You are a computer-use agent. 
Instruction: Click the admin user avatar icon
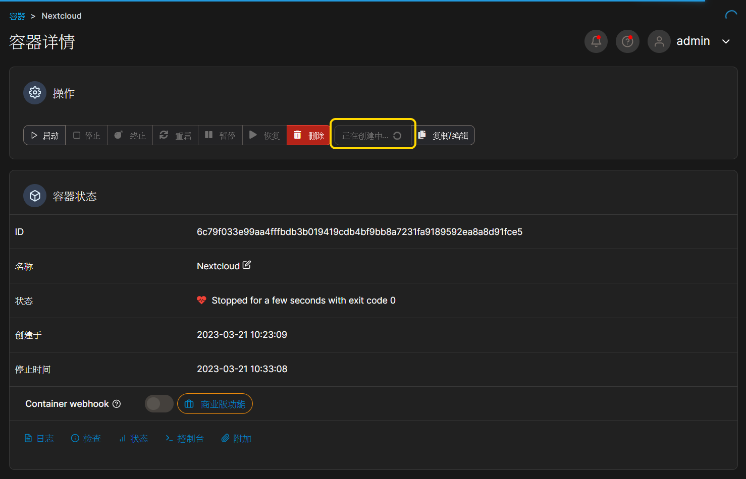pyautogui.click(x=659, y=41)
